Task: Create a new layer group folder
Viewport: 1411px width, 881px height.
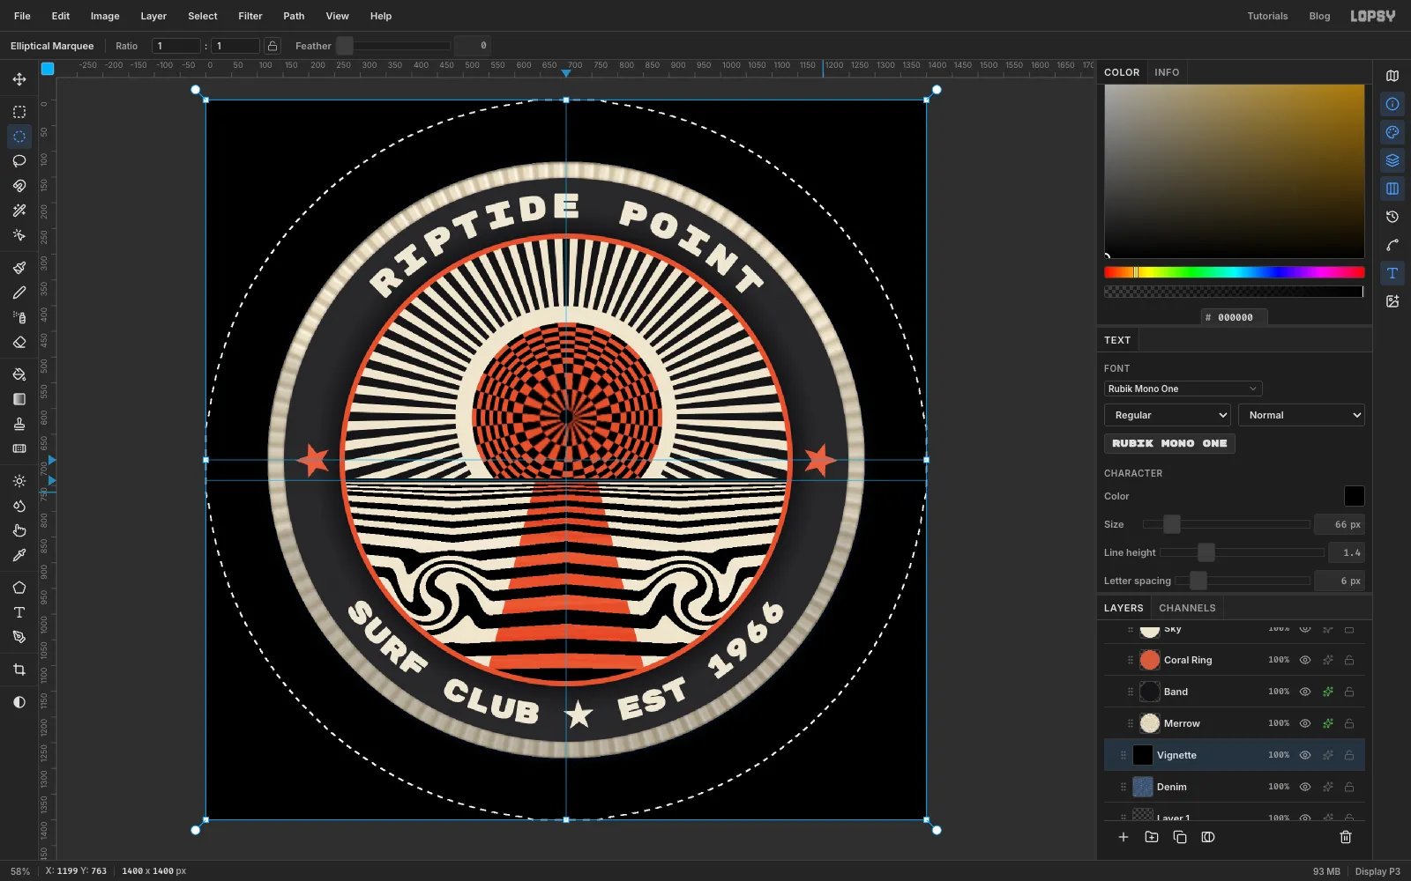Action: 1152,837
